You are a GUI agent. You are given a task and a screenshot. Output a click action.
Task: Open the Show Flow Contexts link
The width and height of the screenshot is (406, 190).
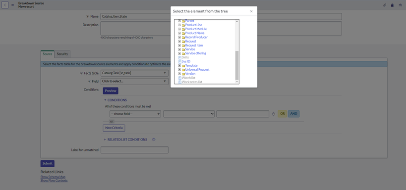(x=54, y=181)
